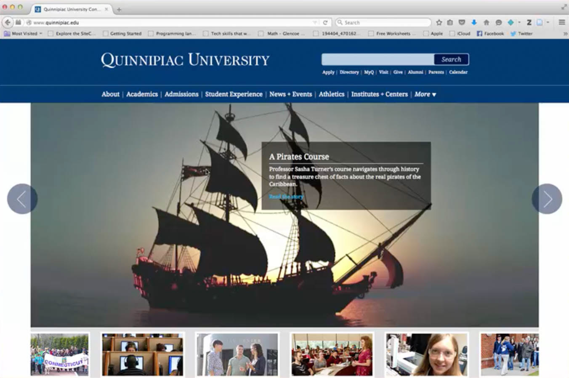
Task: Expand the More navigation menu
Action: coord(425,94)
